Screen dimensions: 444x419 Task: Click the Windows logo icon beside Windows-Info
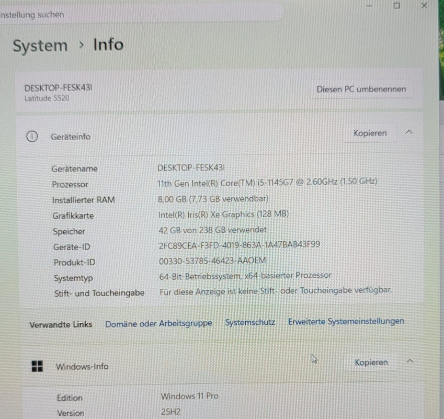[x=37, y=366]
